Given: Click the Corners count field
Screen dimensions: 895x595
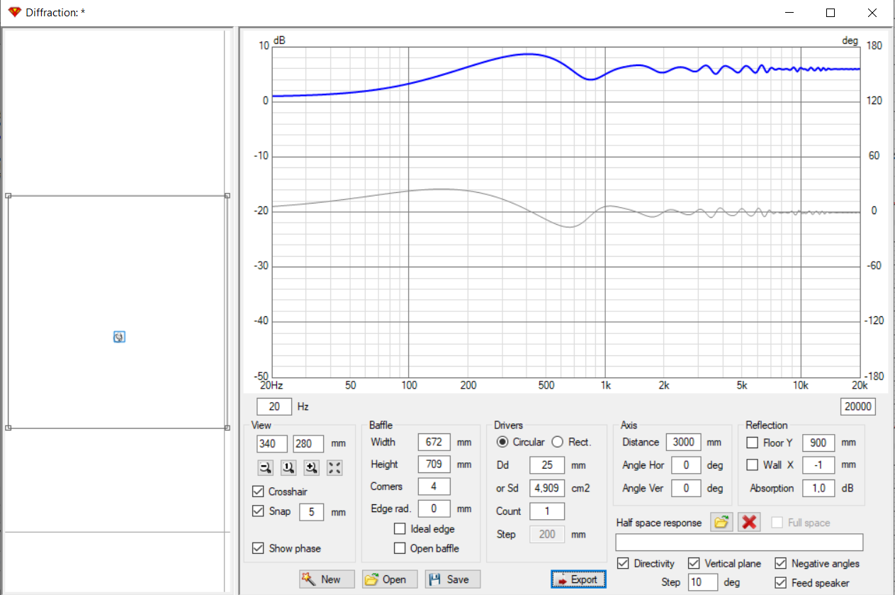Looking at the screenshot, I should [434, 486].
